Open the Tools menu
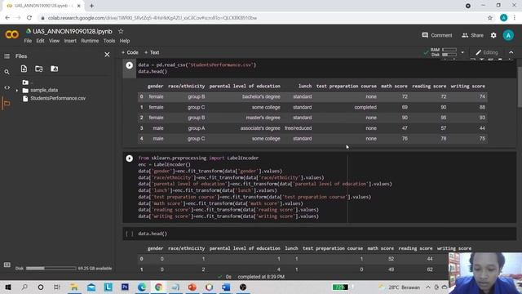This screenshot has height=294, width=522. (109, 41)
